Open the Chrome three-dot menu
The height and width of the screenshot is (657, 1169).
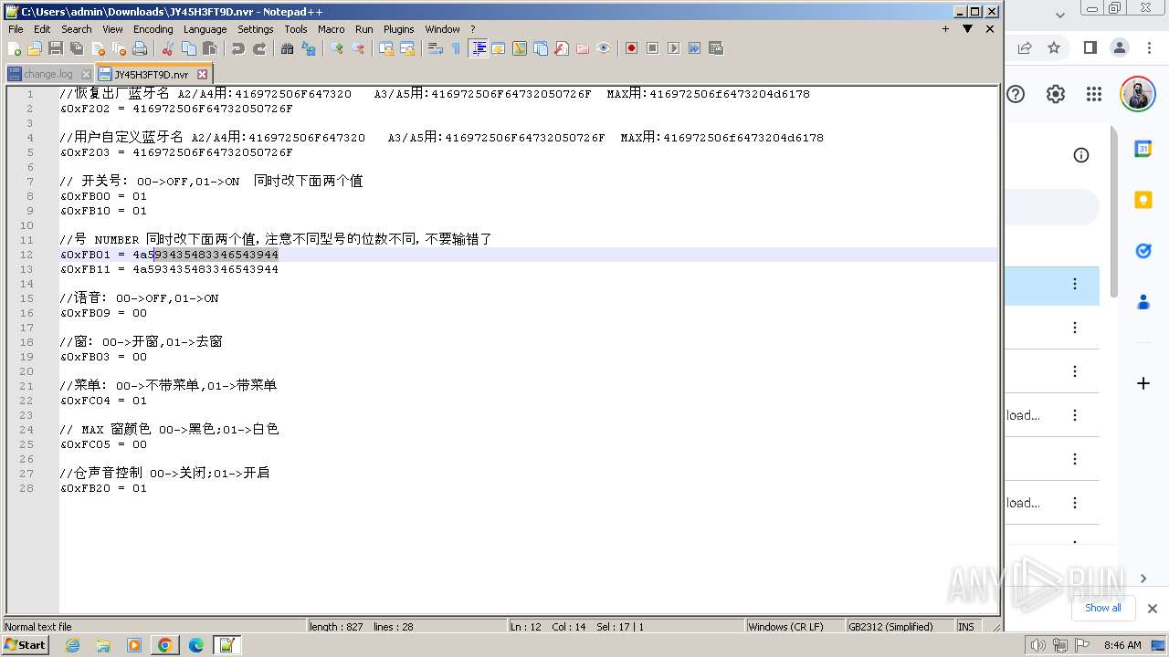[1151, 47]
